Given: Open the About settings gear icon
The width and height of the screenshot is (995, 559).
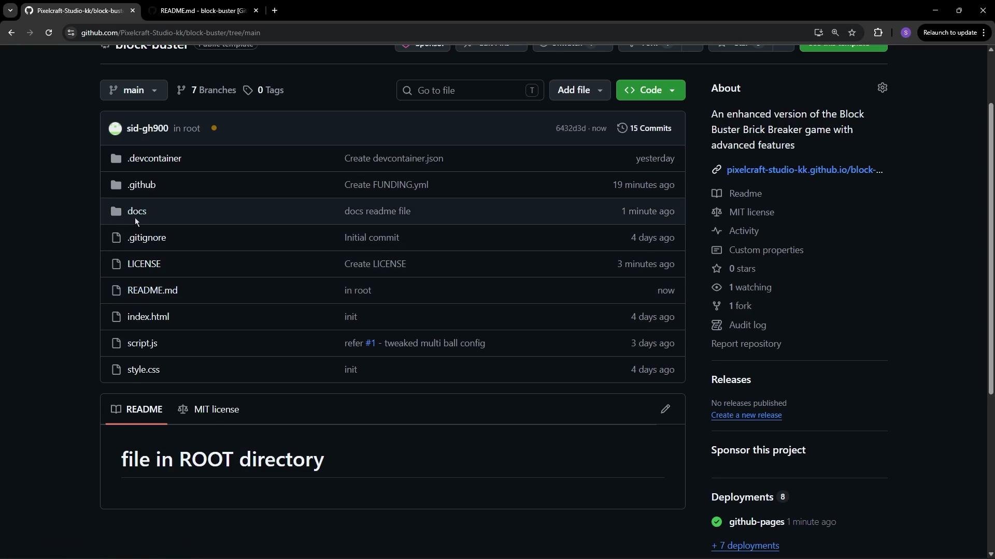Looking at the screenshot, I should pyautogui.click(x=883, y=87).
